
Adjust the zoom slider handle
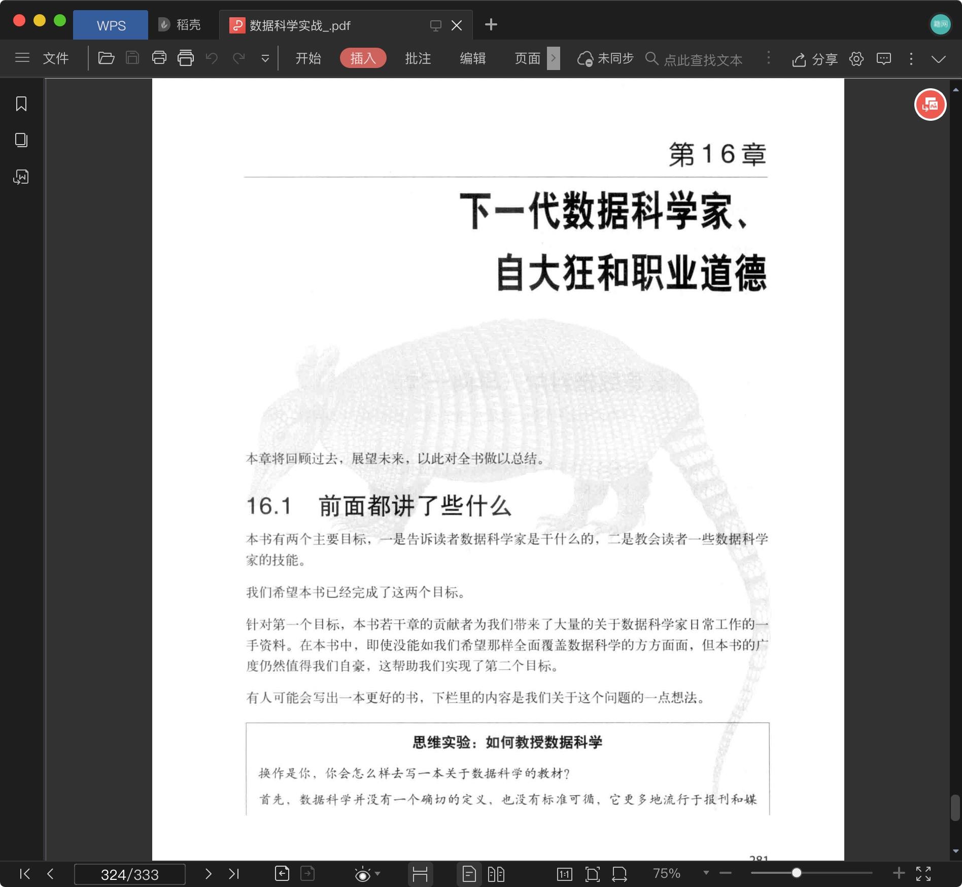pyautogui.click(x=797, y=873)
